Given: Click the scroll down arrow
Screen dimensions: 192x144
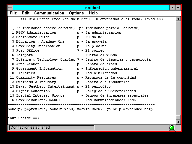Looking at the screenshot, I should tap(178, 122).
